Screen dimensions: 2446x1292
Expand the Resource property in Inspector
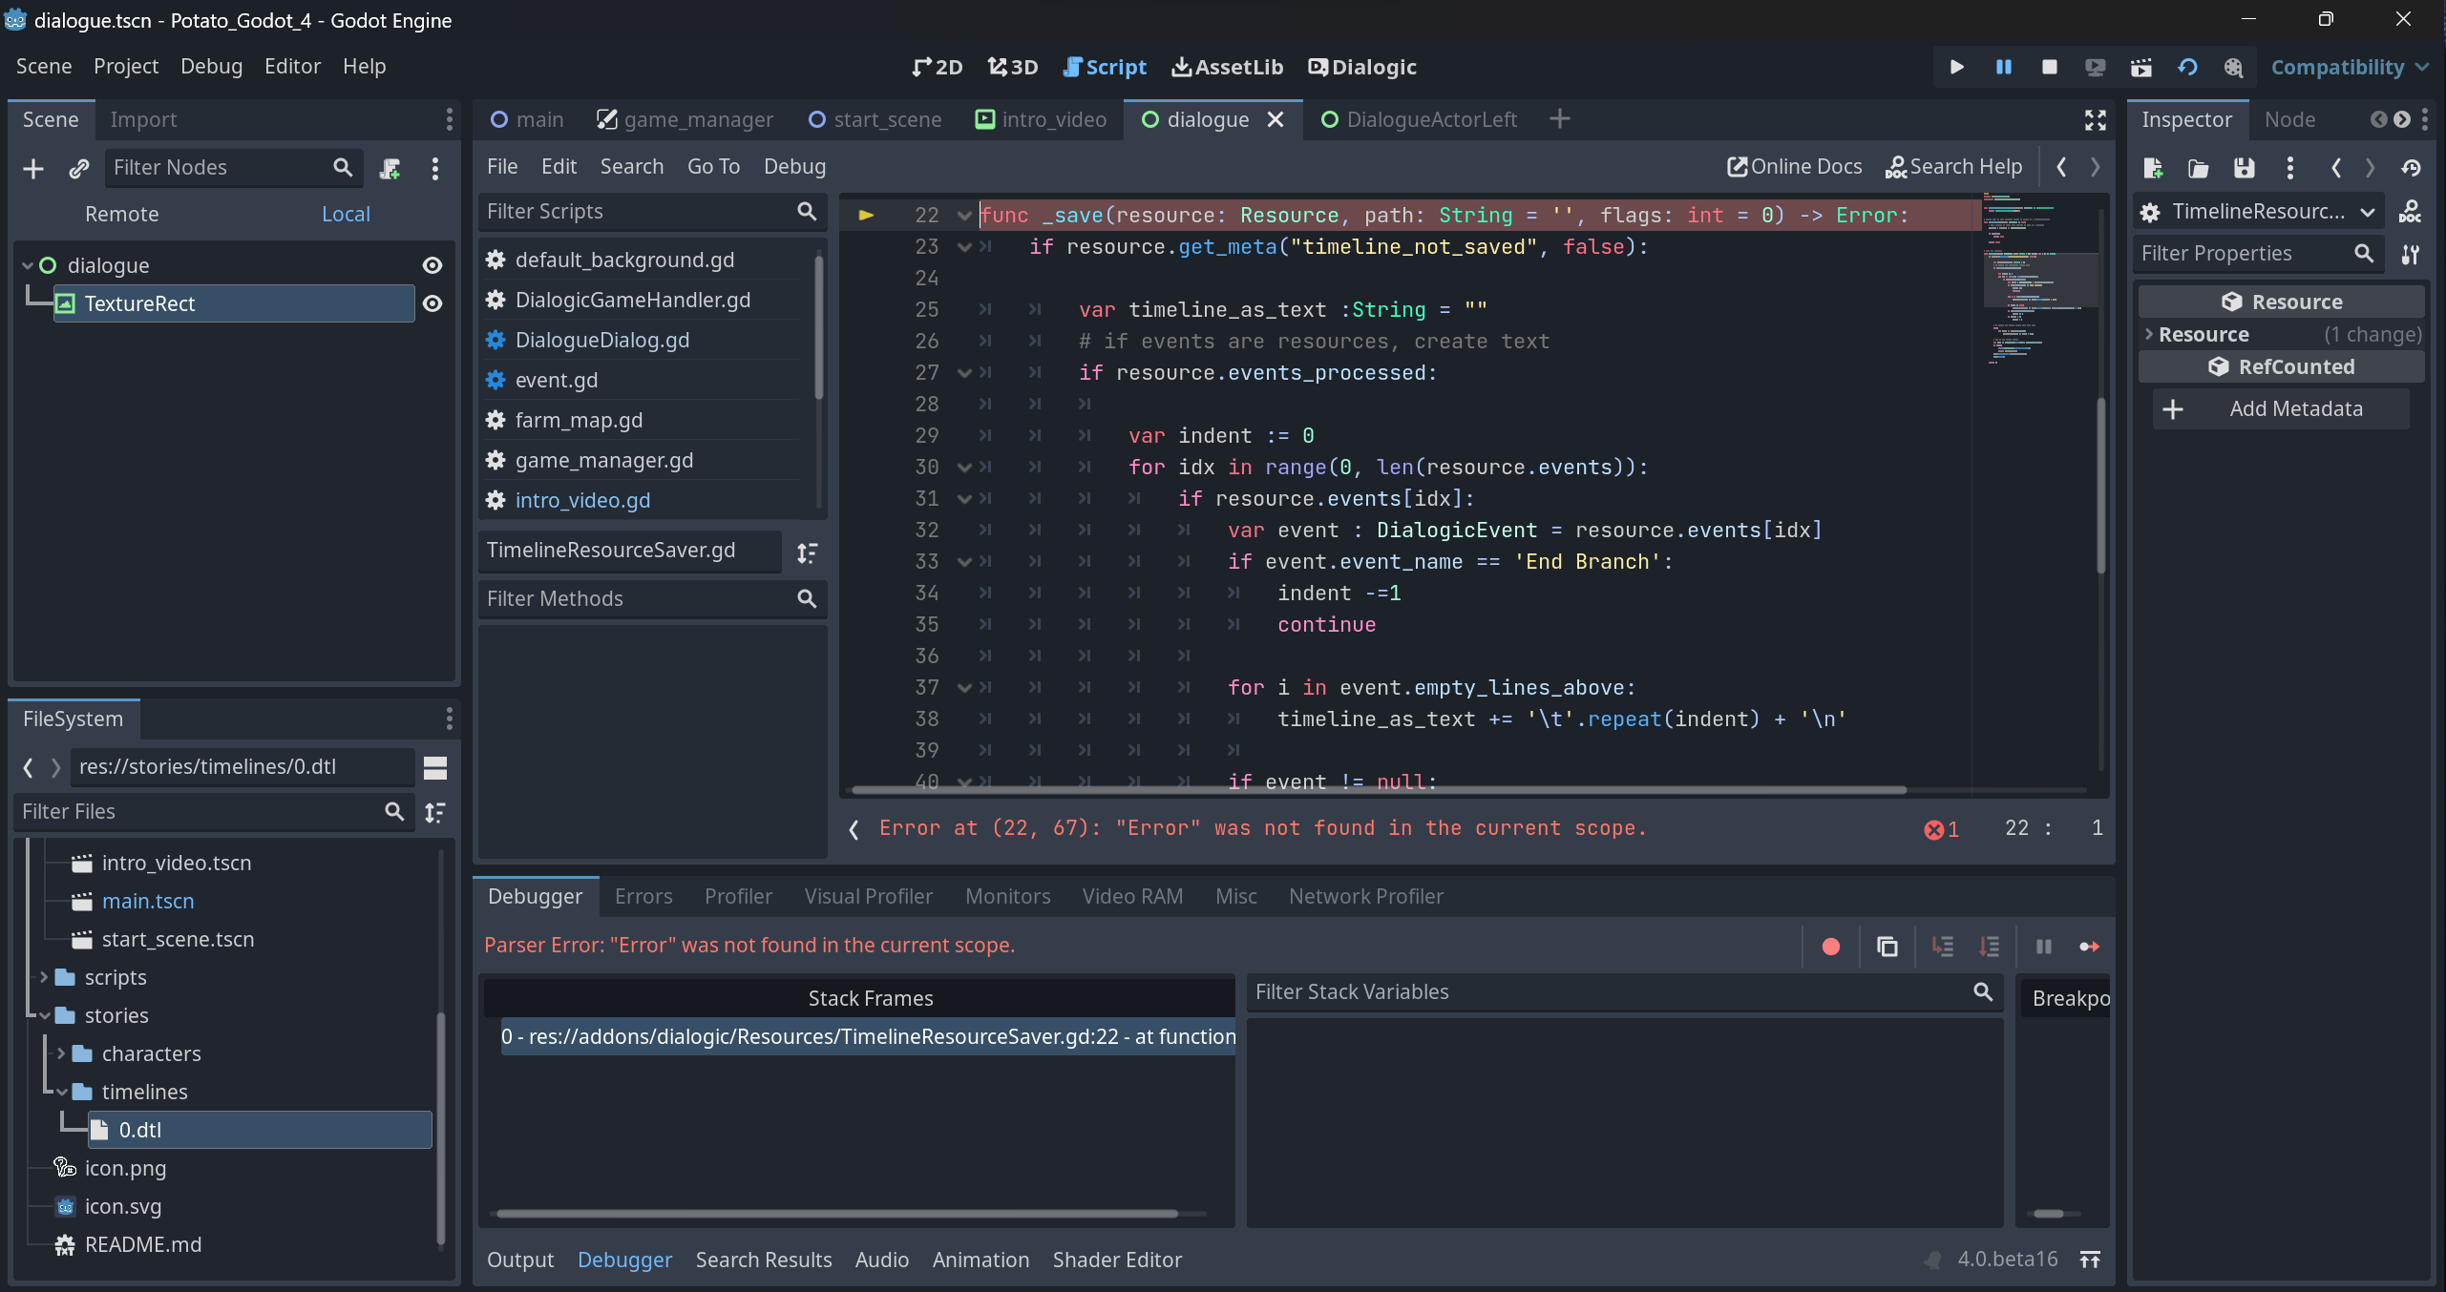(x=2148, y=334)
